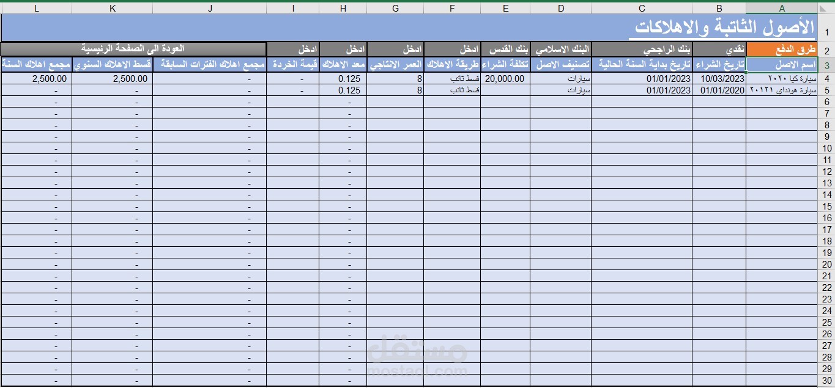
Task: Select the طريقة الاهلاك header cell
Action: coord(452,65)
